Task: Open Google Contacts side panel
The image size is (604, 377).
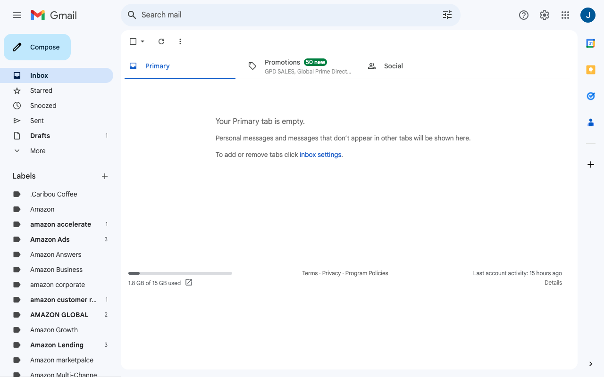Action: [x=591, y=123]
